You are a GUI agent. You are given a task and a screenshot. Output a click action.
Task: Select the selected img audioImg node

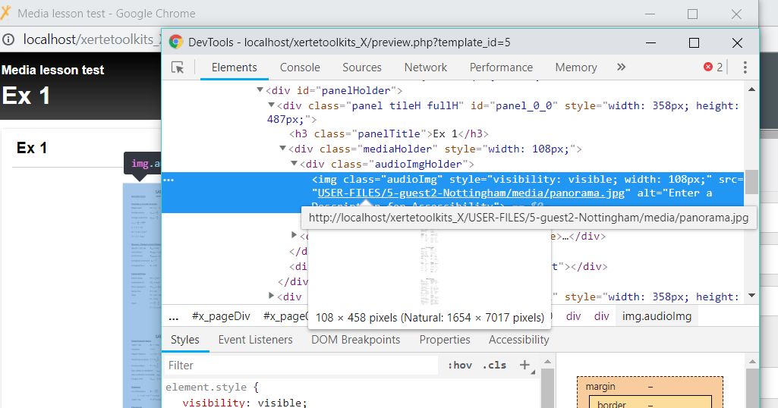pos(453,193)
